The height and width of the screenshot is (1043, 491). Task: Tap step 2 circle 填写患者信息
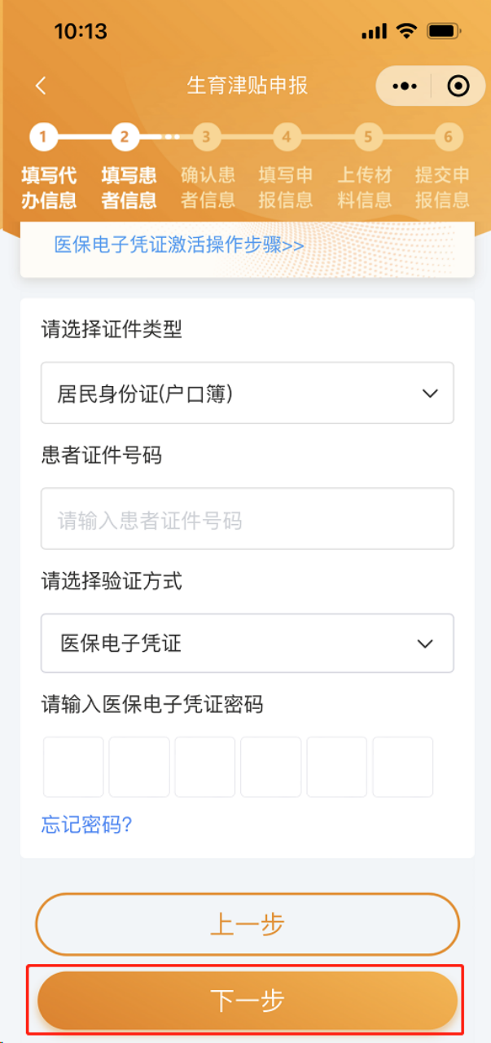click(124, 136)
